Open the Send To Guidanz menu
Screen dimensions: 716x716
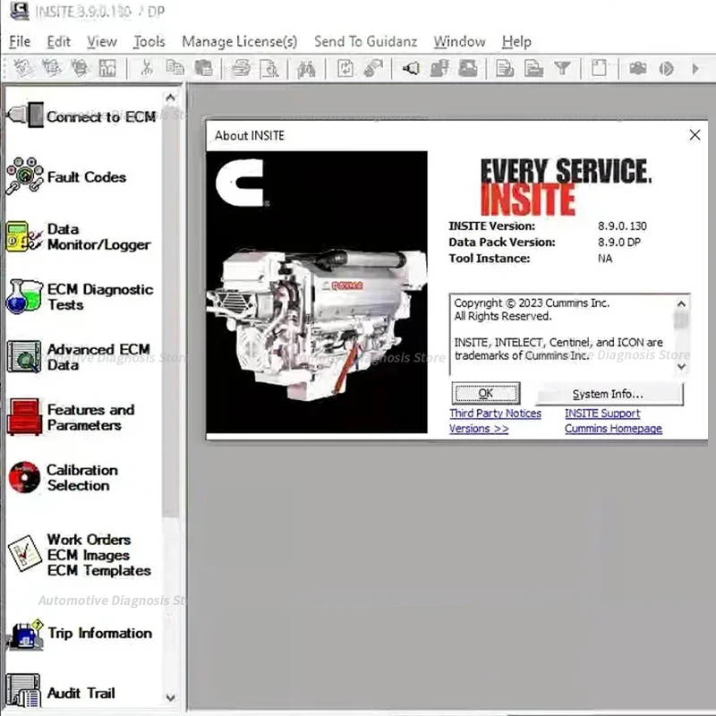365,41
